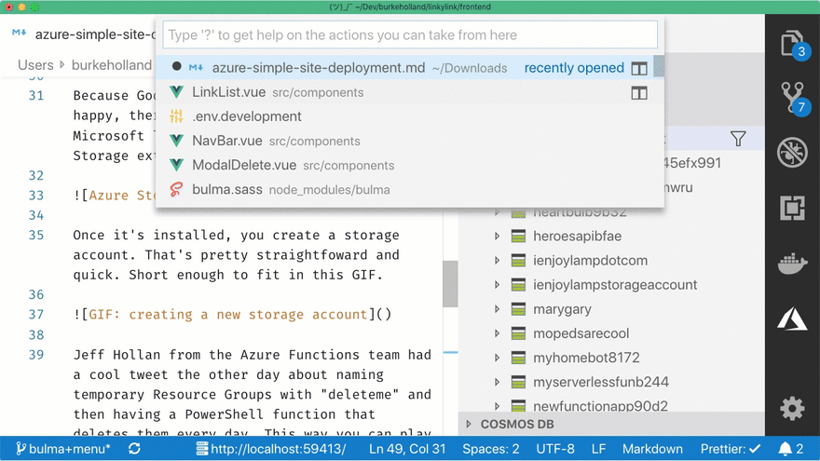This screenshot has height=461, width=820.
Task: Expand heroesapibfae tree node
Action: [x=497, y=237]
